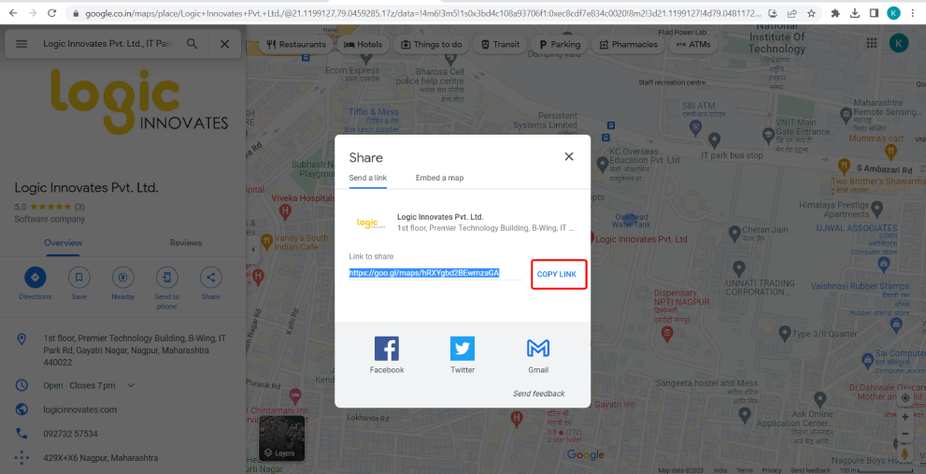
Task: Open the browser three-dot menu
Action: pos(914,12)
